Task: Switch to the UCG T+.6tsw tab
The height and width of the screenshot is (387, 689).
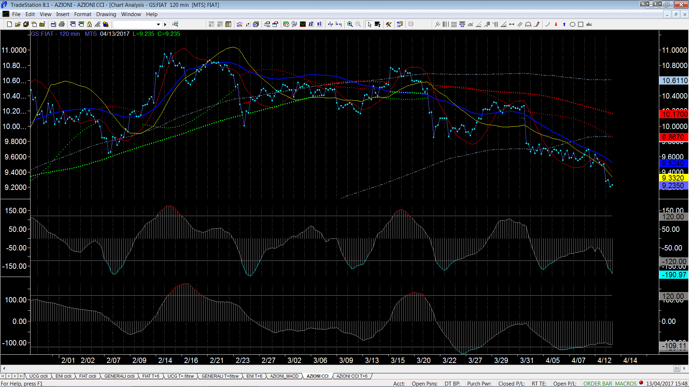Action: pyautogui.click(x=181, y=376)
